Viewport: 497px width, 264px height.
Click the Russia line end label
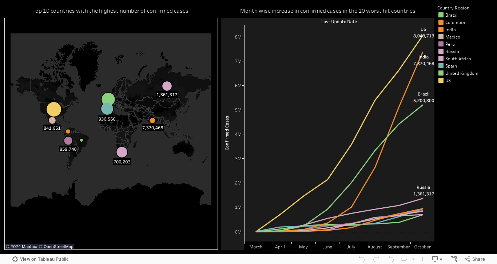point(424,191)
